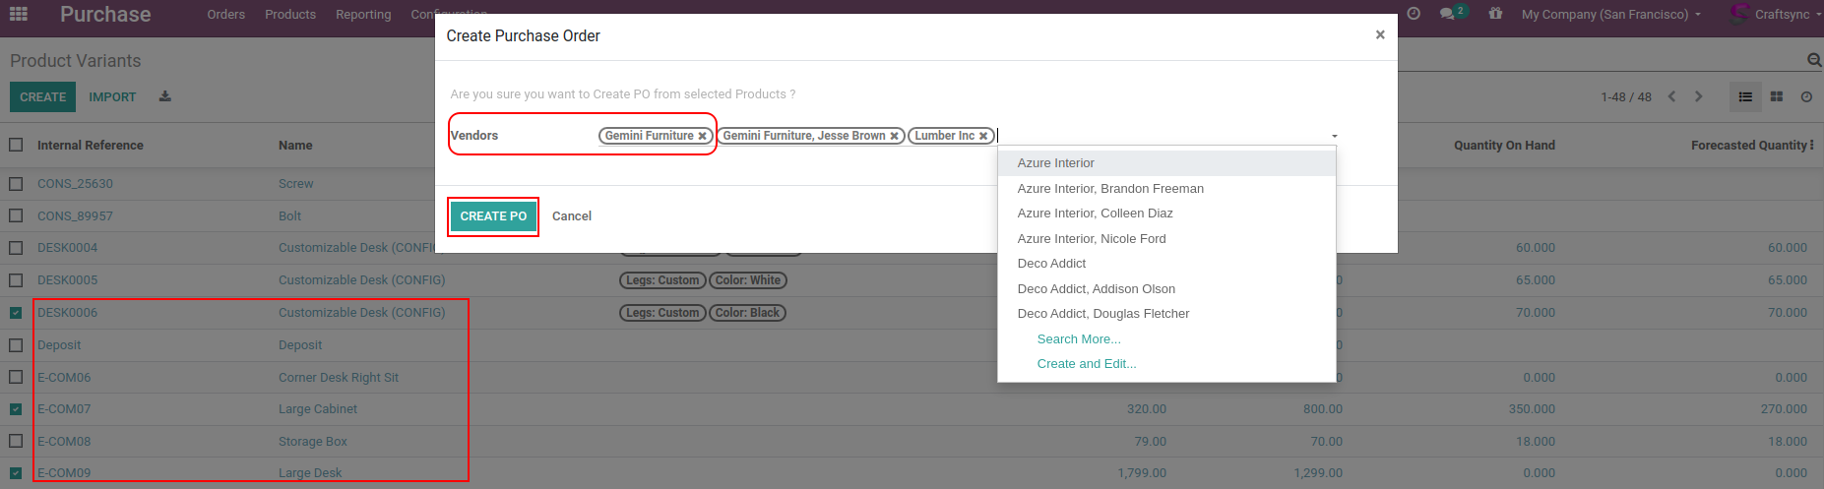This screenshot has width=1824, height=489.
Task: Click the gift icon in top bar
Action: click(1495, 14)
